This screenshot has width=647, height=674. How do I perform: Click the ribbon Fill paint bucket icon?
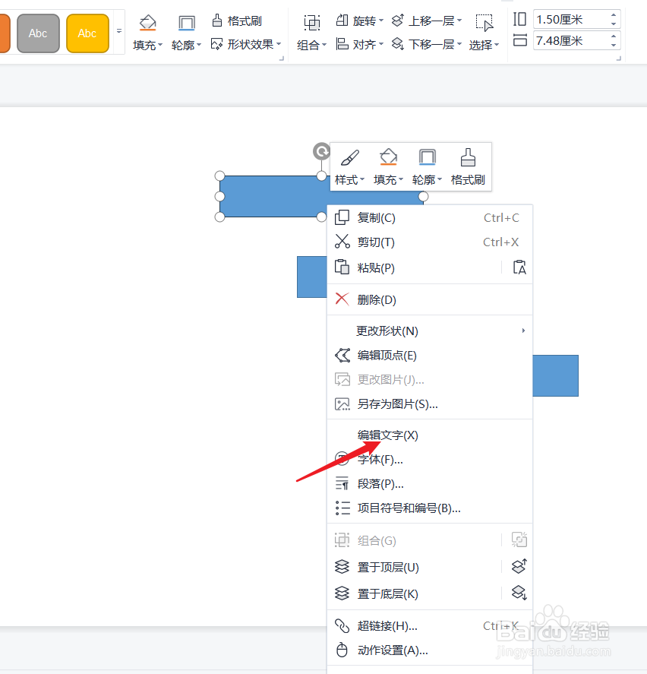[148, 22]
